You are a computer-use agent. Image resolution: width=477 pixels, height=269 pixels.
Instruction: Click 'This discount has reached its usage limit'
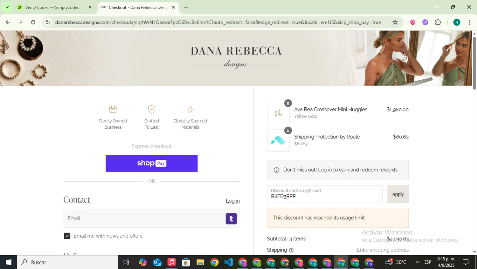(319, 218)
